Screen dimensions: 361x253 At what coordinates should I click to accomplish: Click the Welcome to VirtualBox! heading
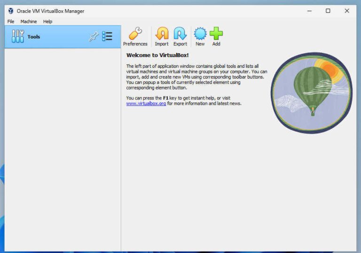[157, 55]
